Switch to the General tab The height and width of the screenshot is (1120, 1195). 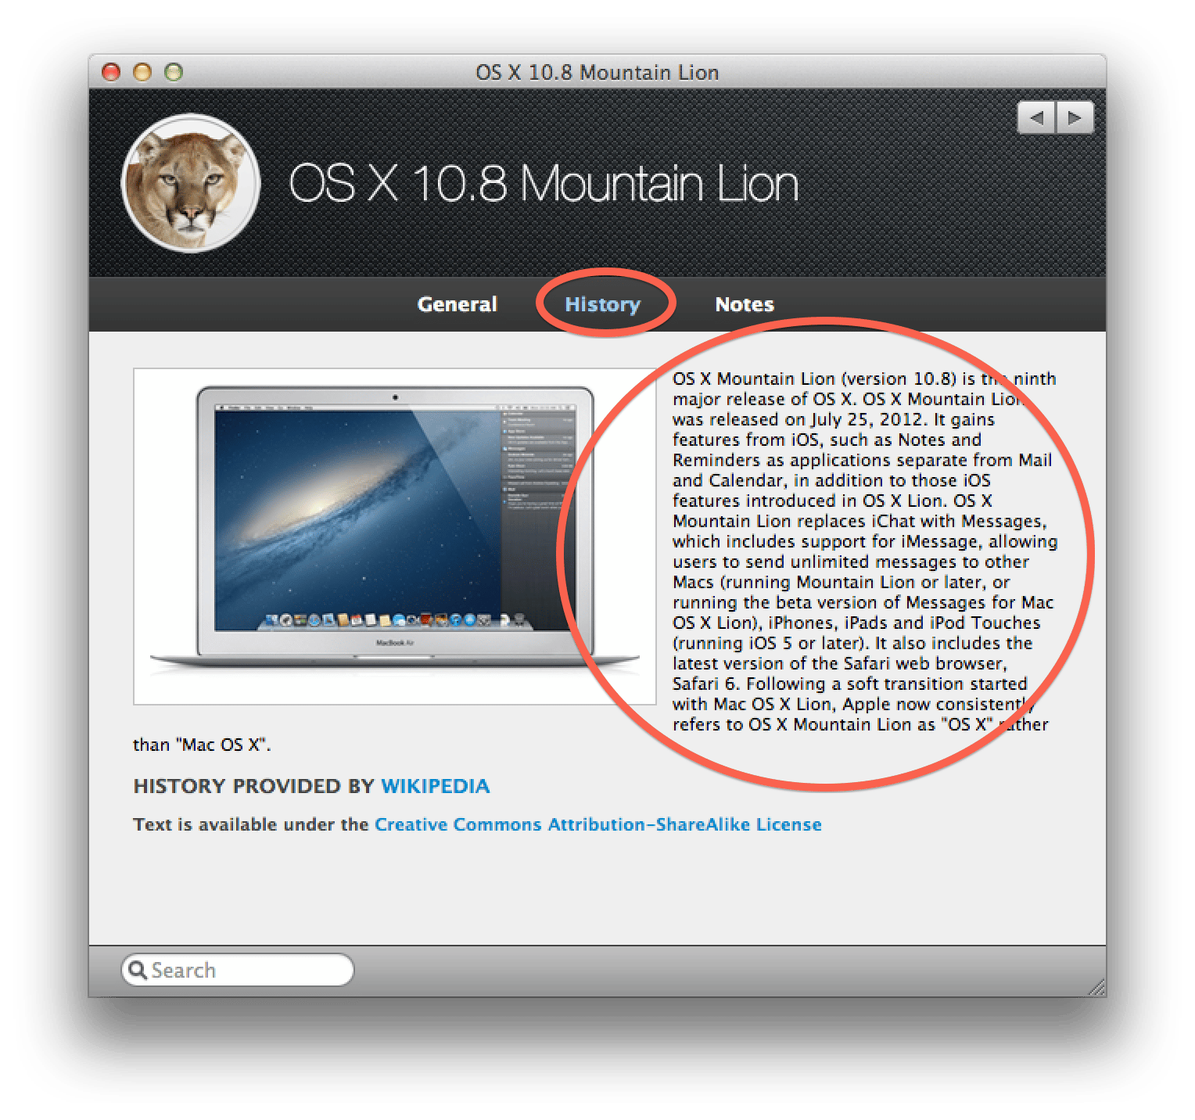[x=458, y=304]
